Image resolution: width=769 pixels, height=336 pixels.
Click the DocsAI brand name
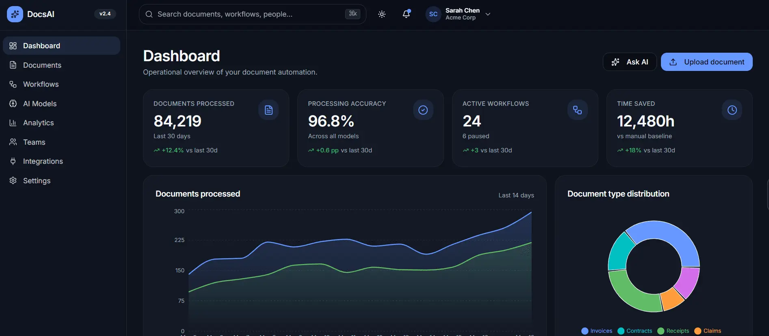click(41, 14)
